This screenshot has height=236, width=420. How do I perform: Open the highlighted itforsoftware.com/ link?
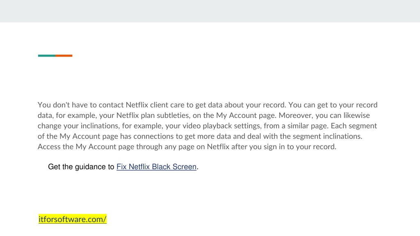click(73, 219)
